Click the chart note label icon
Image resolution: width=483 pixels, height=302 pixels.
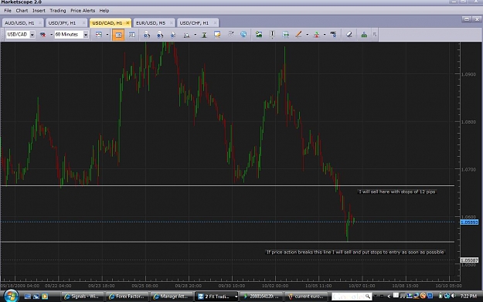pos(217,35)
